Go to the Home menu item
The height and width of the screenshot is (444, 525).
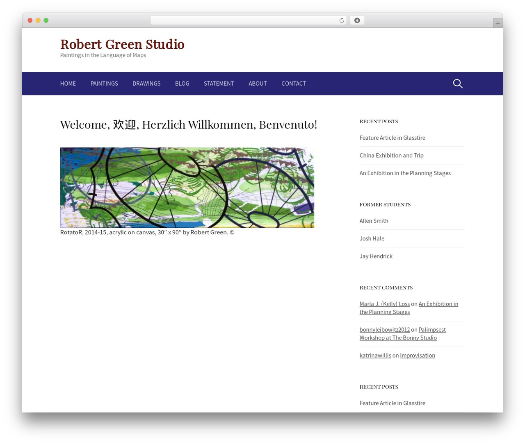(x=68, y=84)
